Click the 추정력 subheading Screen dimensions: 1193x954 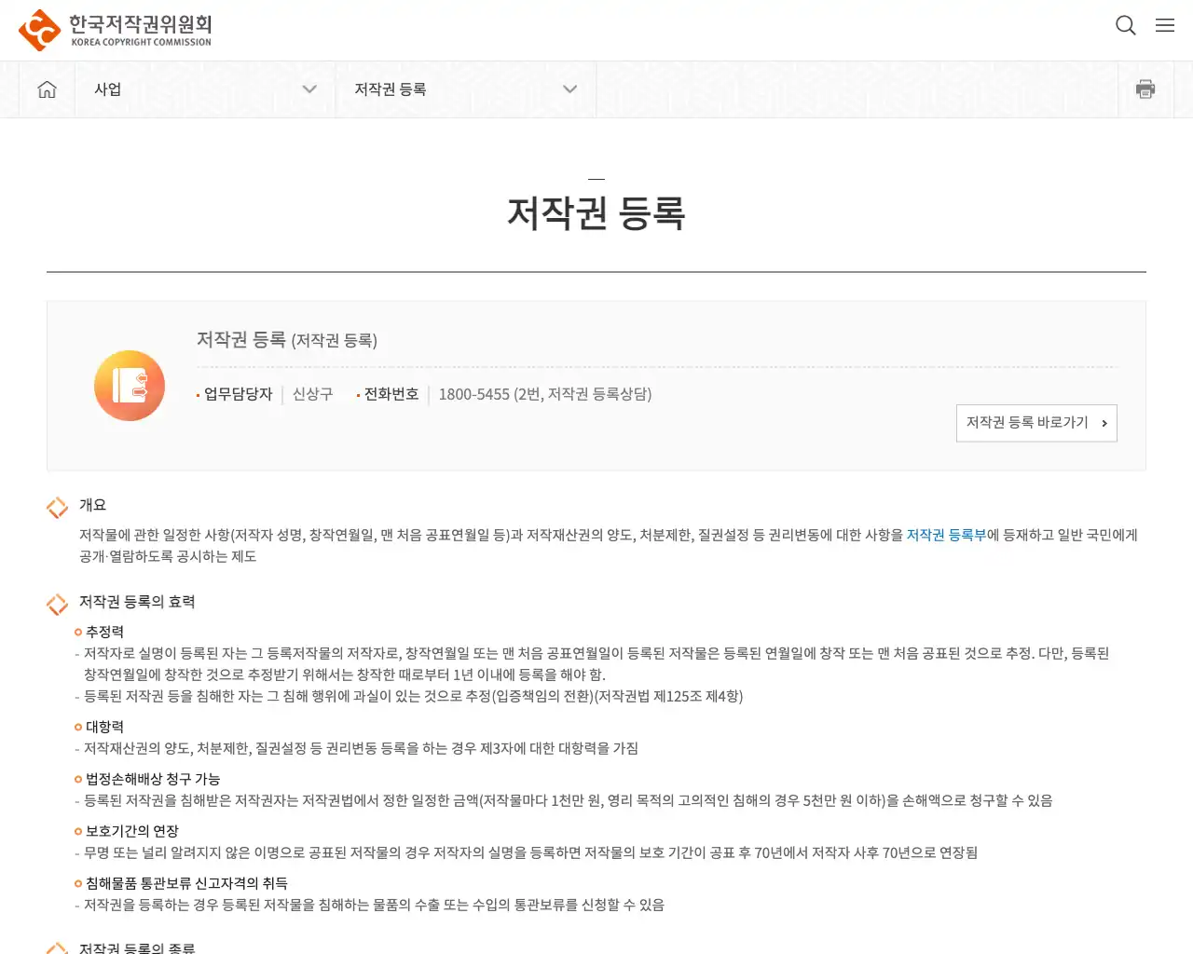click(x=104, y=632)
